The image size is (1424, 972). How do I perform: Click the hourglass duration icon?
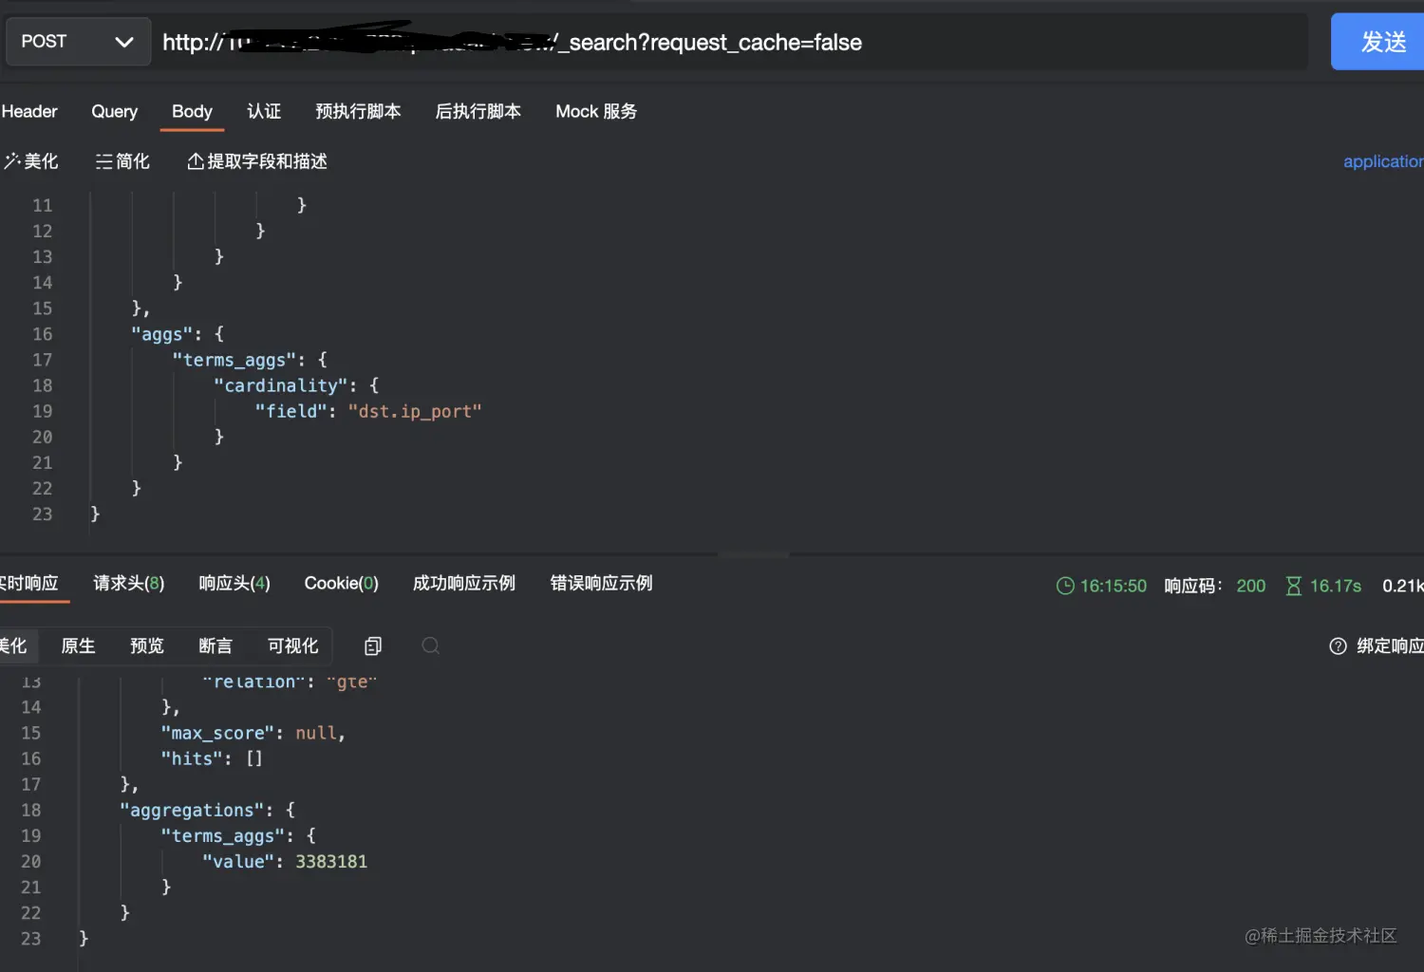point(1293,586)
